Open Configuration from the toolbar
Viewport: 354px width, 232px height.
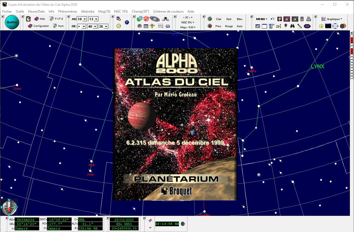(38, 26)
